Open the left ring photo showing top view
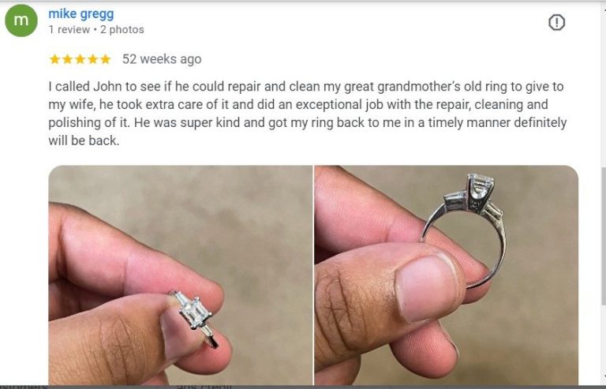The width and height of the screenshot is (606, 389). 180,275
